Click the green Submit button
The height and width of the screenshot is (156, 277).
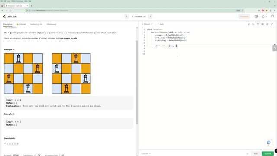point(267,153)
